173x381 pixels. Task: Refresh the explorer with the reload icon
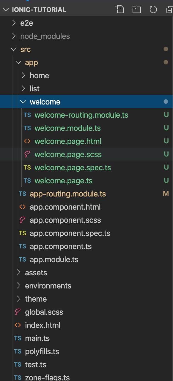pyautogui.click(x=153, y=10)
